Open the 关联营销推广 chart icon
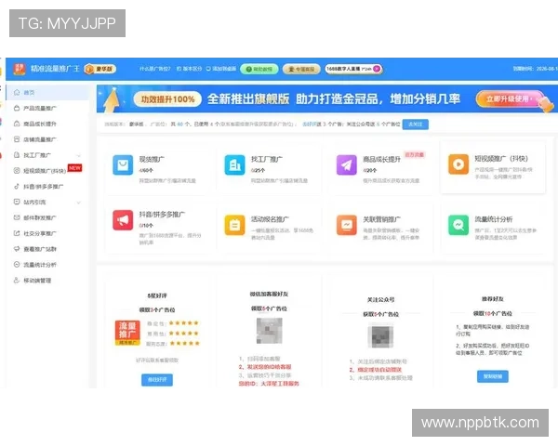 click(x=347, y=225)
